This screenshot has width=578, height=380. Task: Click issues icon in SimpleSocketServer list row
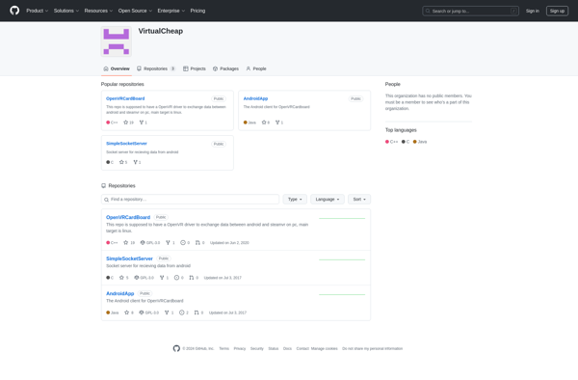point(176,278)
